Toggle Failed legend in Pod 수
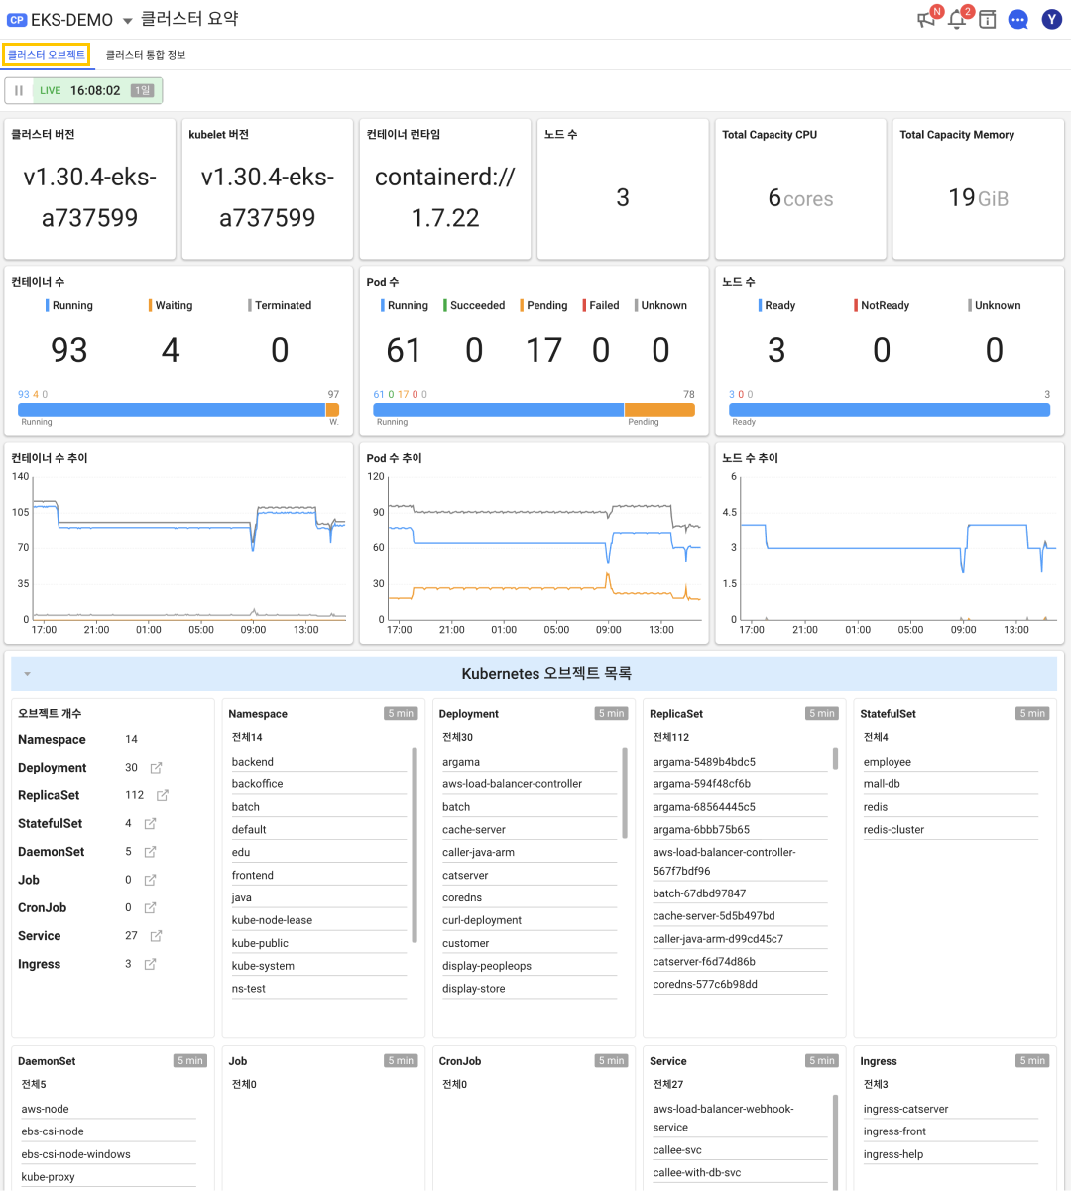Screen dimensions: 1071x1191 [601, 305]
